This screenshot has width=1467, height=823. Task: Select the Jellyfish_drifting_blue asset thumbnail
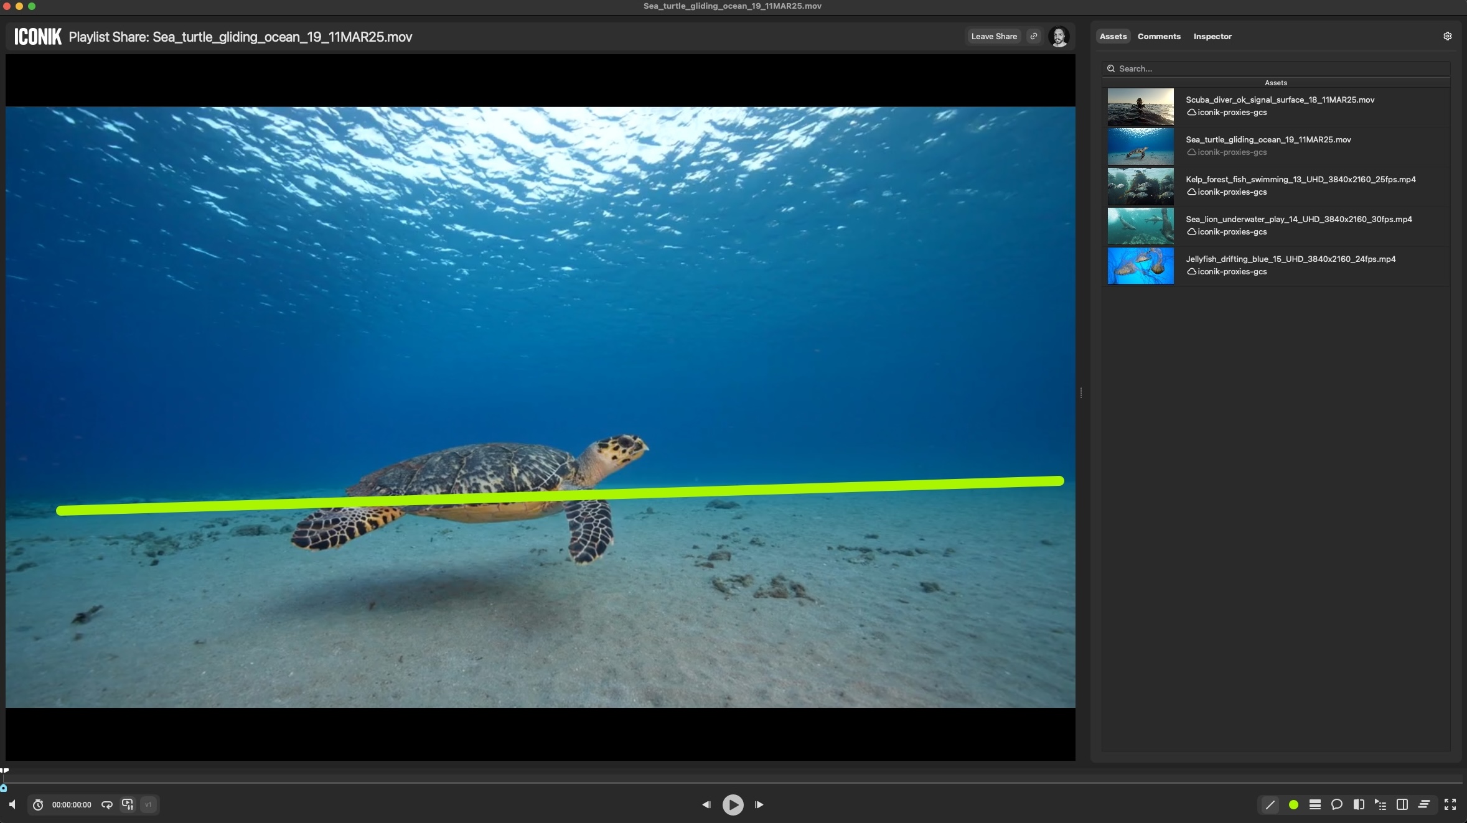click(x=1140, y=266)
